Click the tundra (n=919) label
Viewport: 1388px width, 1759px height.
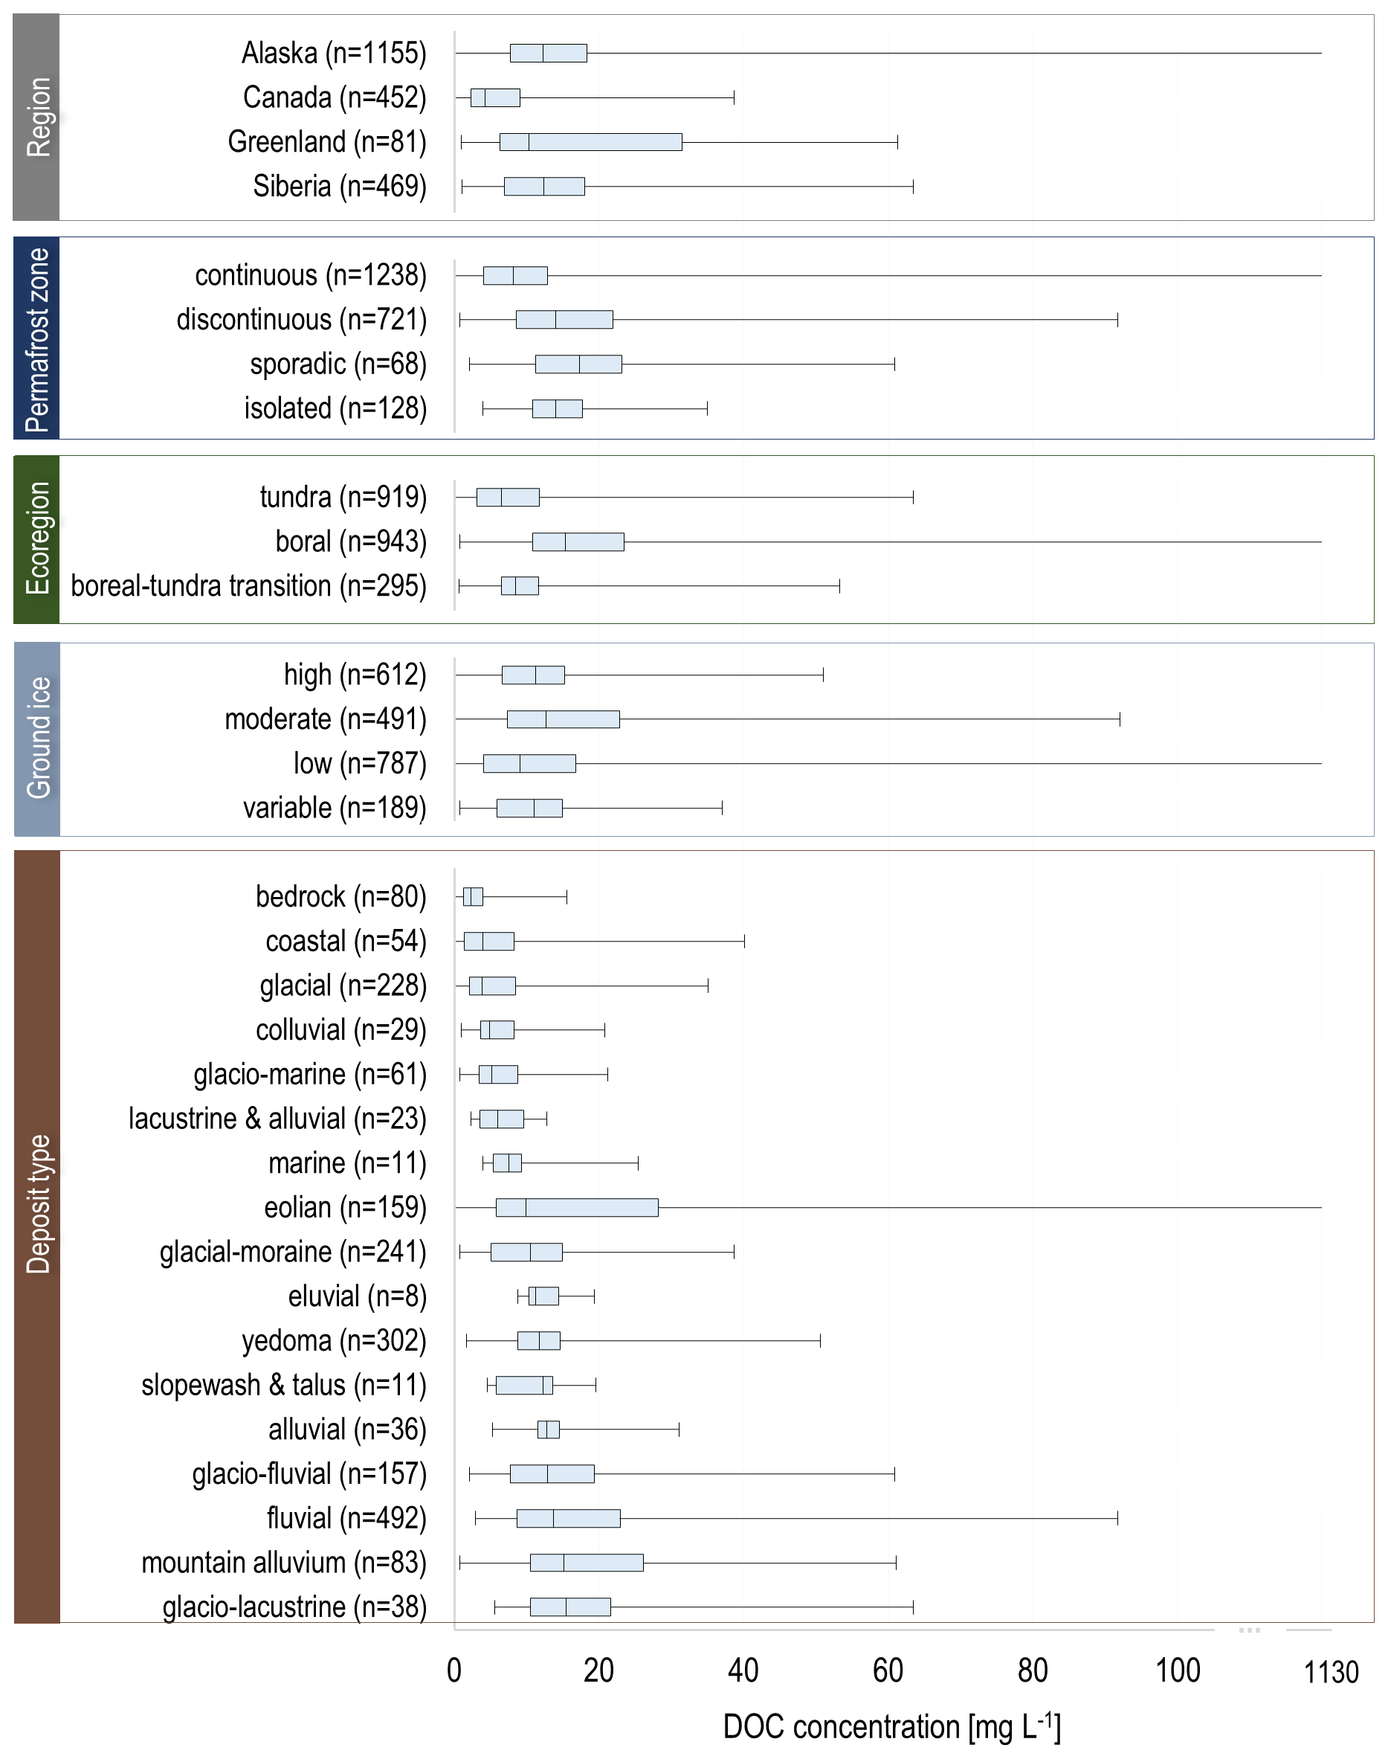(342, 497)
